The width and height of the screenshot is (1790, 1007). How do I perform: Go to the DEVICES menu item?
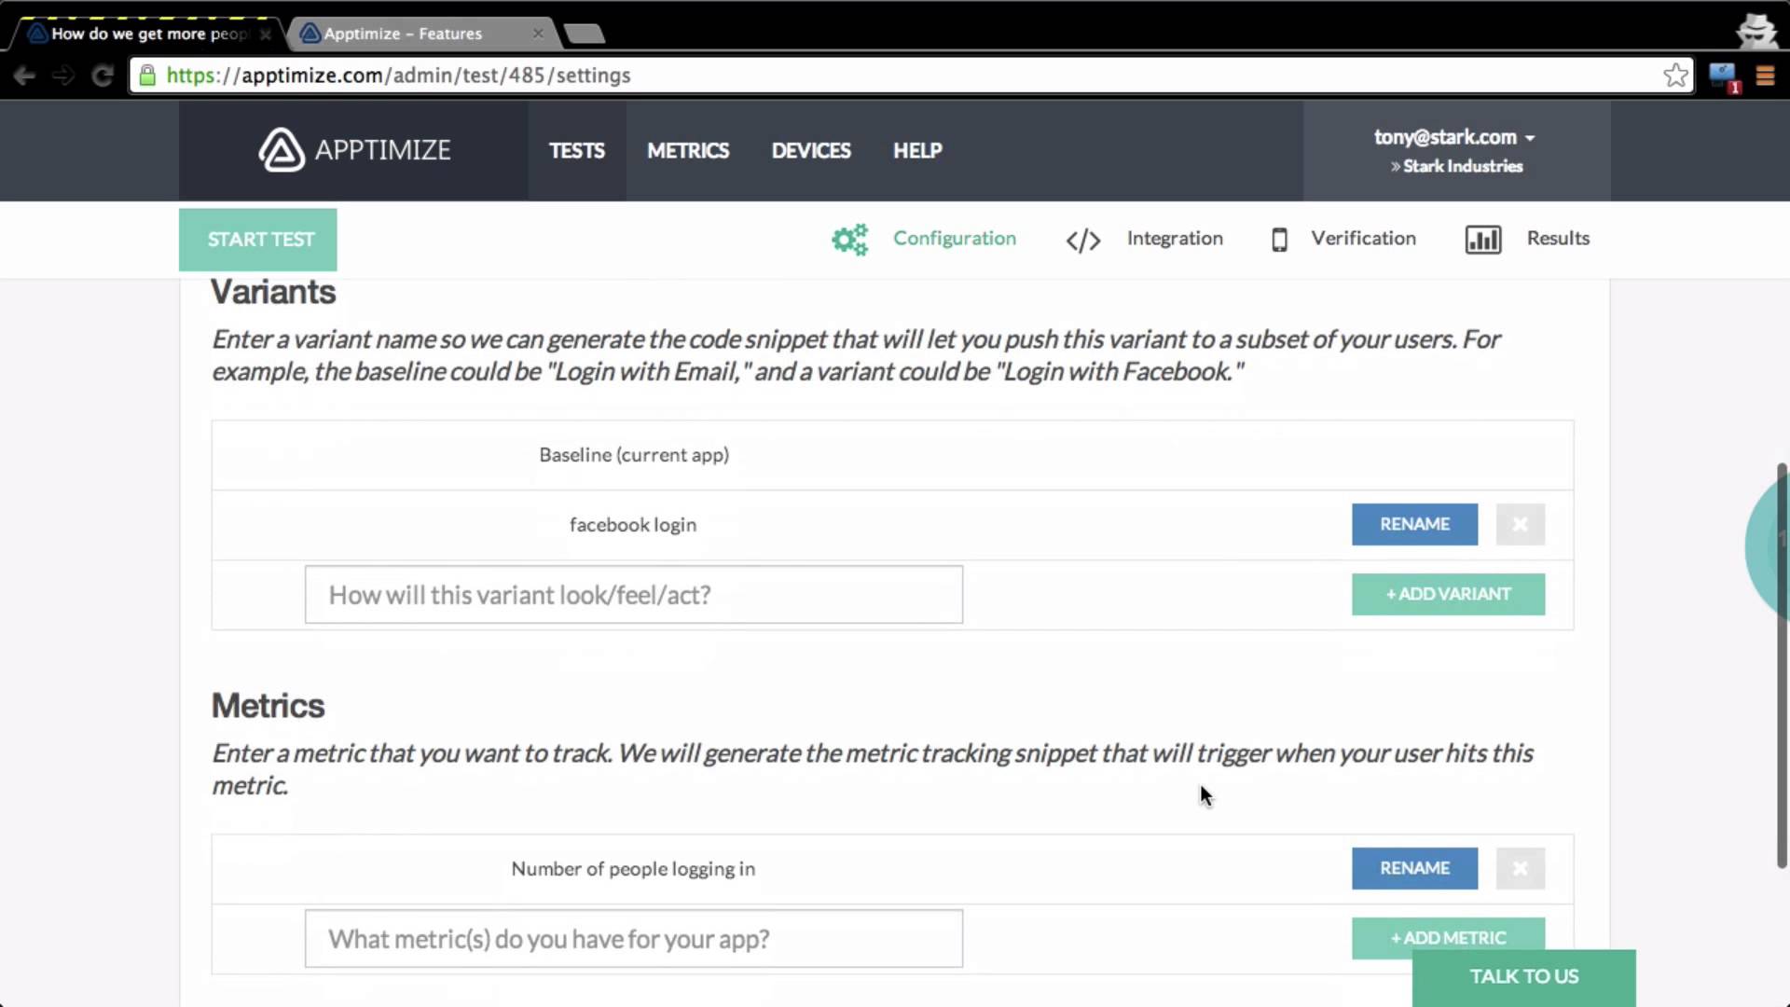coord(810,150)
